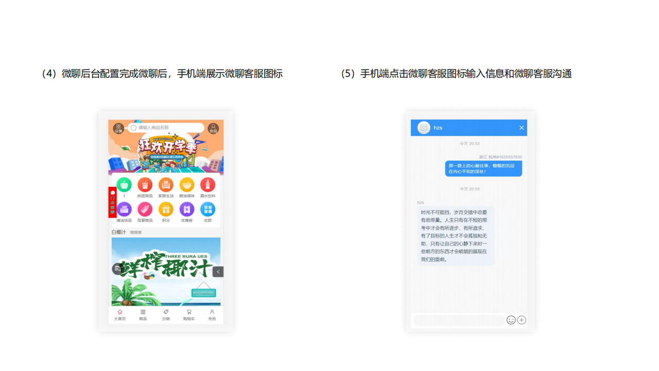This screenshot has height=371, width=659.
Task: Click the blue sent message bubble
Action: coord(483,168)
